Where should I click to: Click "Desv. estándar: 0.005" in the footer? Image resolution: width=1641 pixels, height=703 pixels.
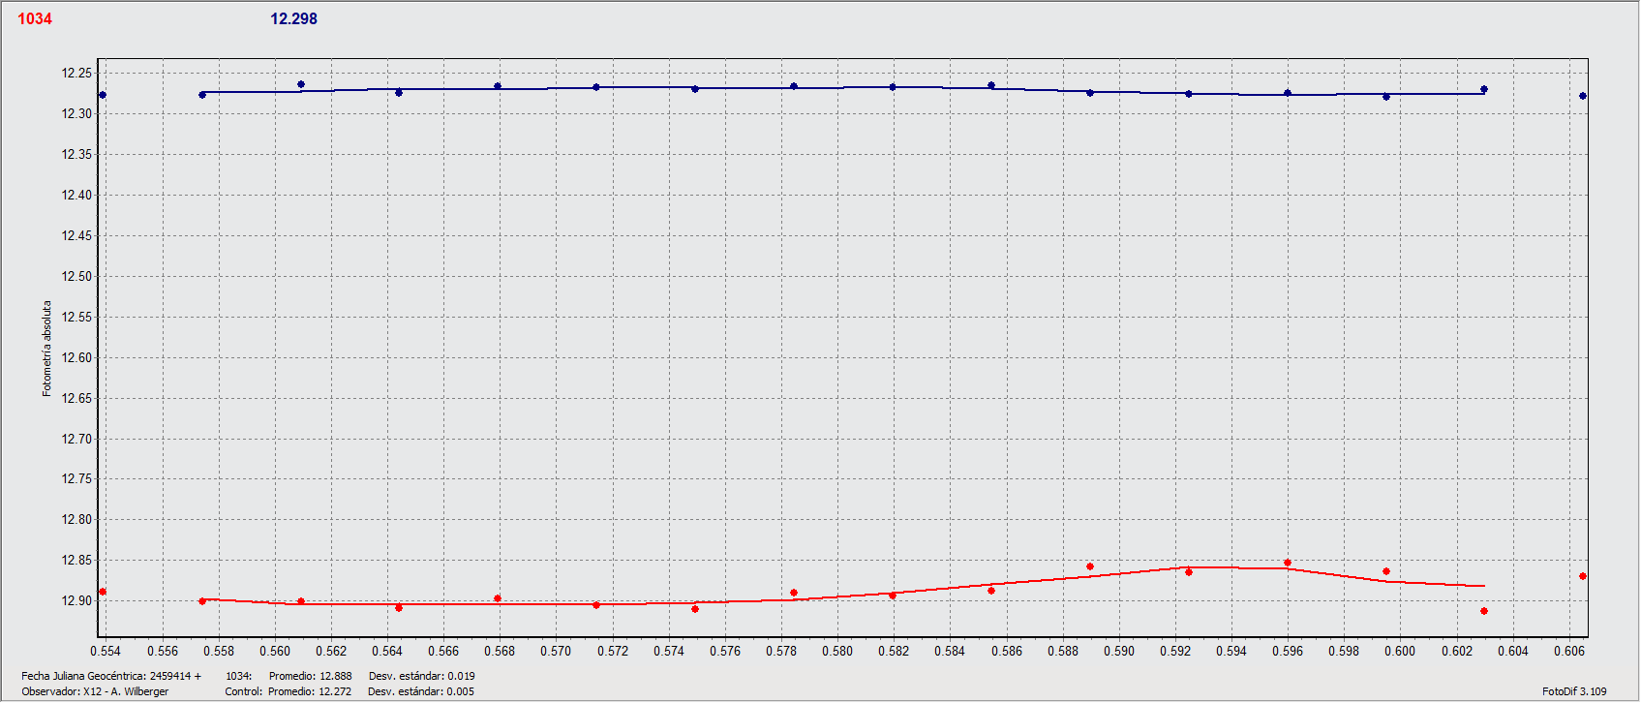421,692
